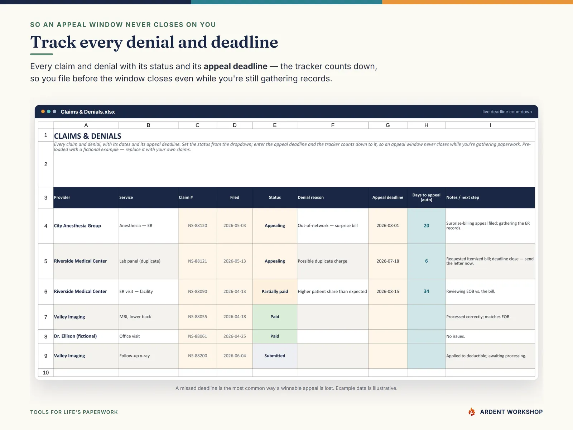Click the orange window dot in title bar
The image size is (573, 430).
pos(43,111)
